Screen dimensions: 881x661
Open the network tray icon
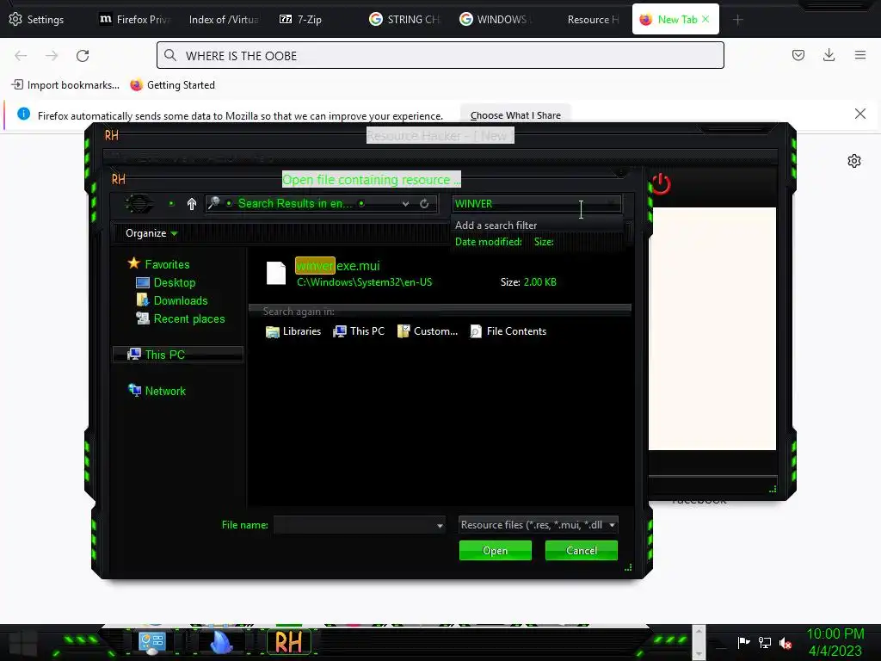click(765, 642)
